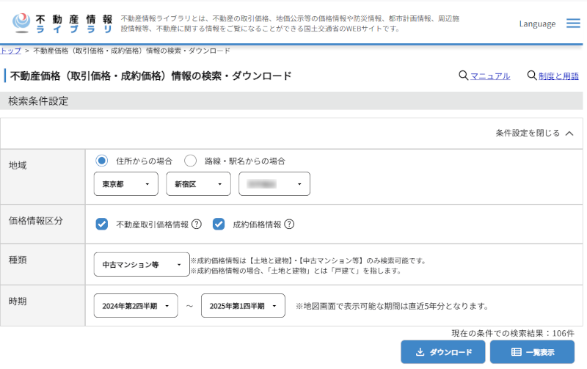Open the Language menu

point(537,23)
